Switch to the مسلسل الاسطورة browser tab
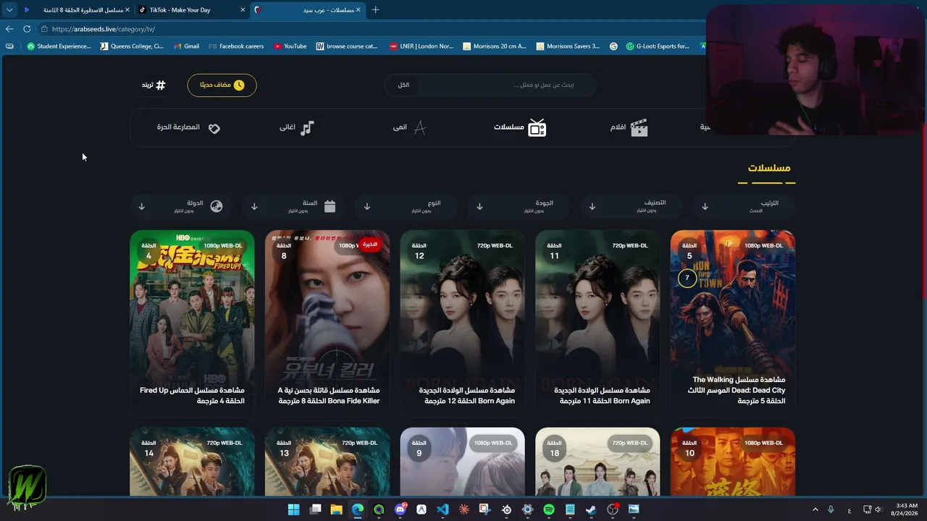Viewport: 927px width, 521px height. tap(75, 10)
